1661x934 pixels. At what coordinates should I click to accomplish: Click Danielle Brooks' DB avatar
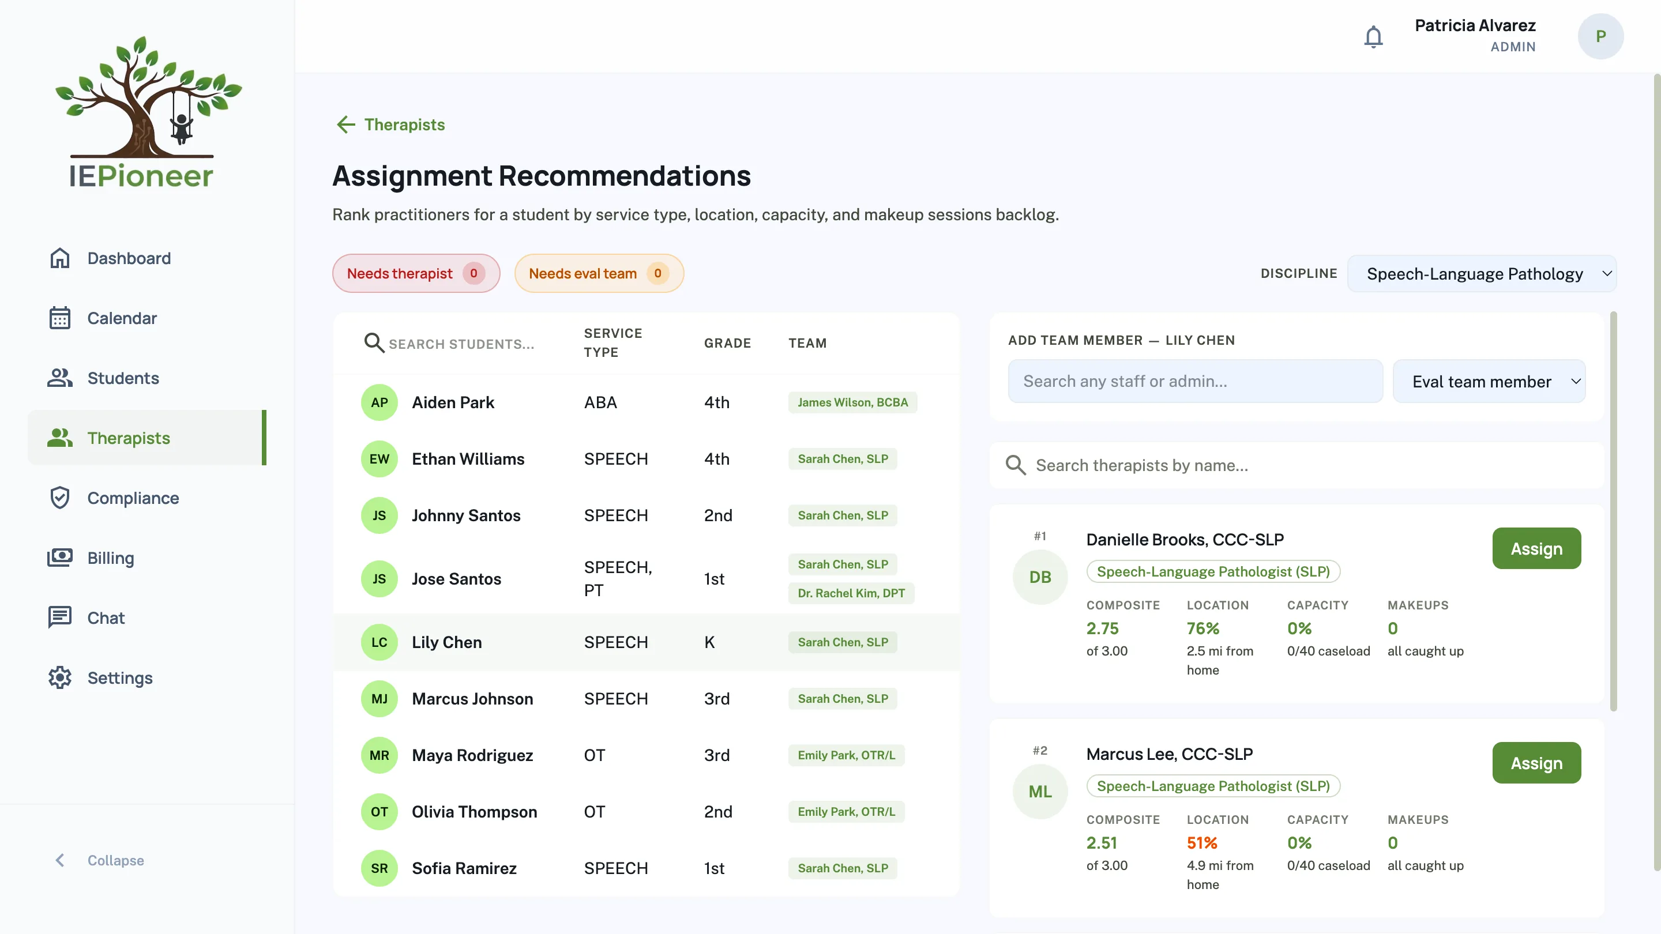(x=1040, y=578)
